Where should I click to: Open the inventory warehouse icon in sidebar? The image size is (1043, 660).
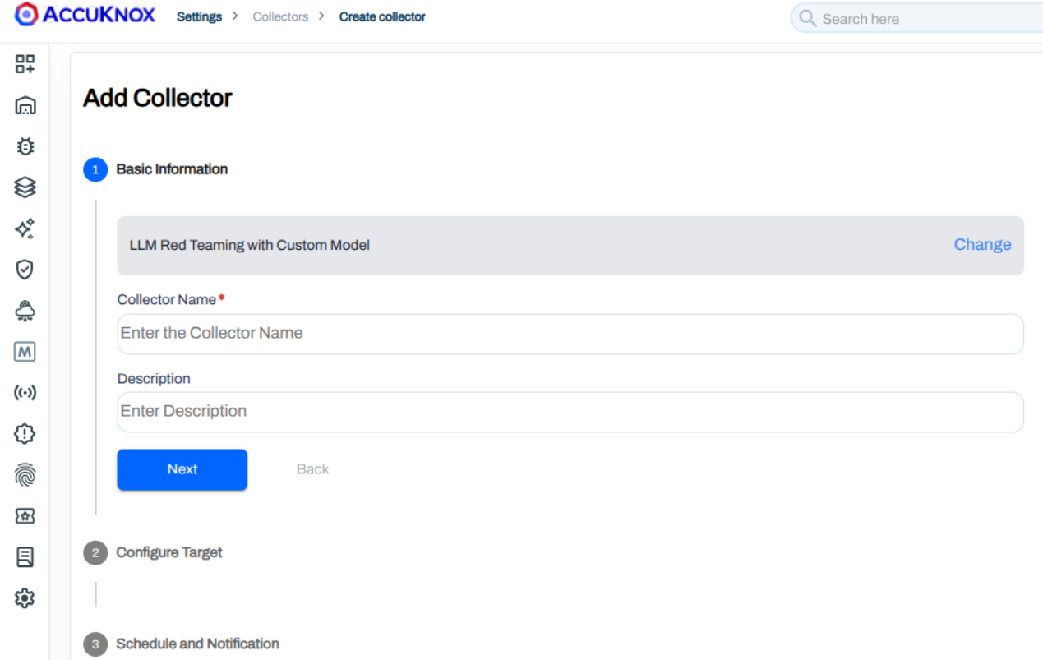tap(25, 105)
